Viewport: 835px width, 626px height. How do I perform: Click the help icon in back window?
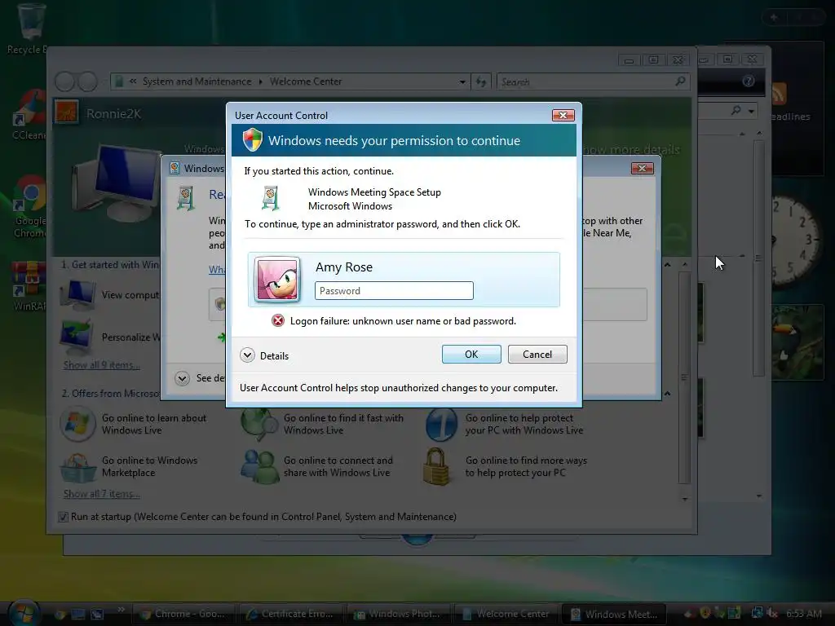[x=749, y=81]
